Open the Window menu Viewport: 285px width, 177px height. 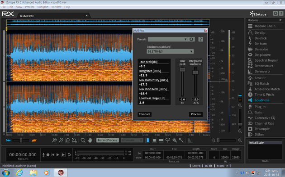click(57, 7)
